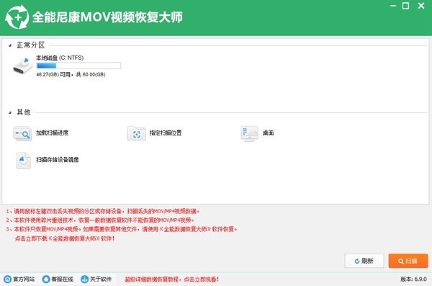The height and width of the screenshot is (286, 432).
Task: Click the 版本: 6.9.0 version text
Action: coord(413,279)
